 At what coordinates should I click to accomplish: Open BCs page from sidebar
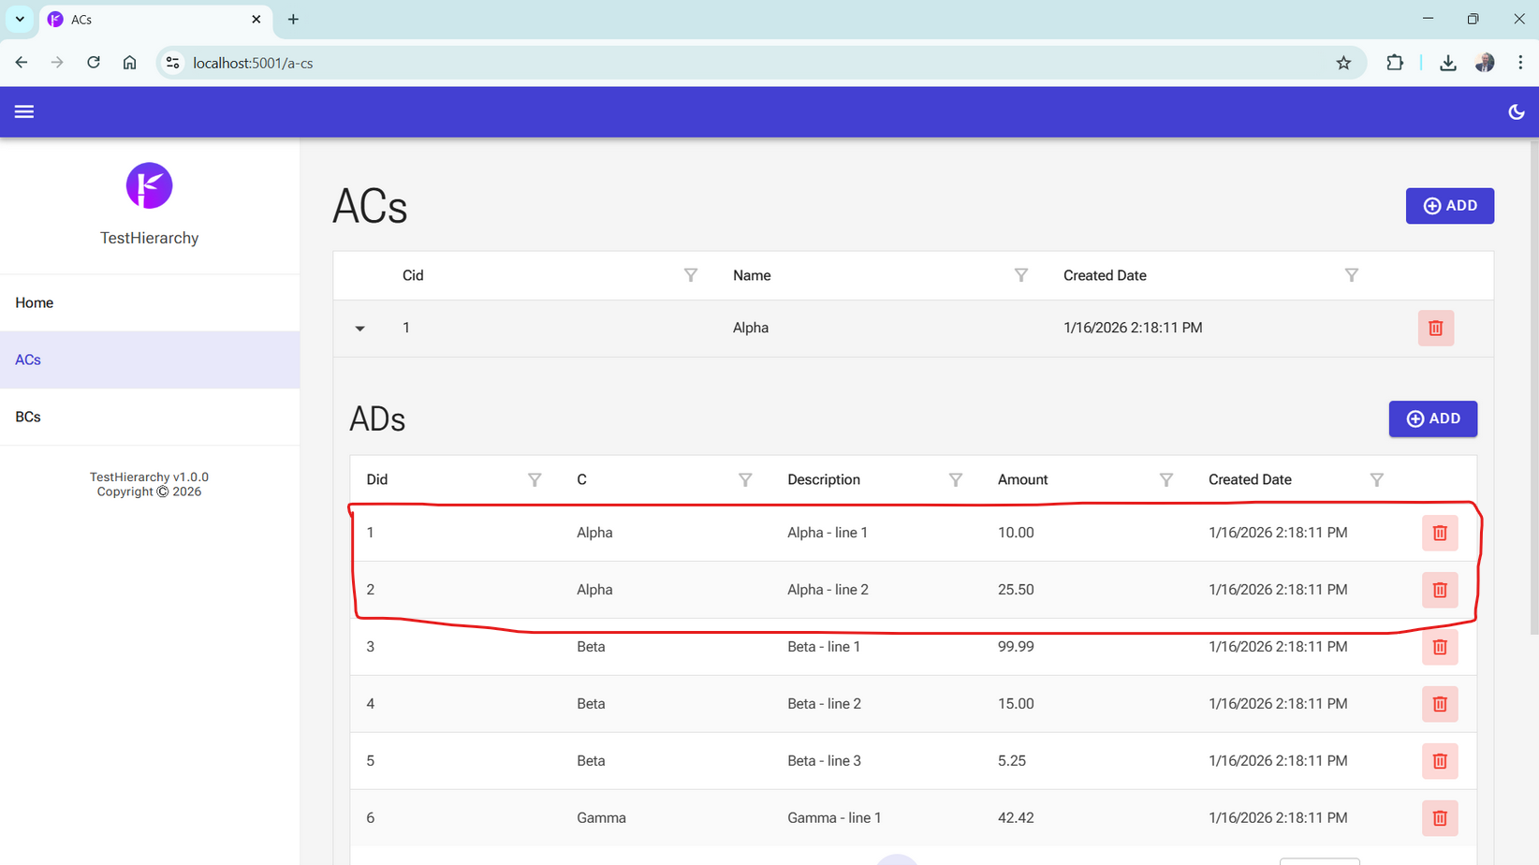pos(28,417)
